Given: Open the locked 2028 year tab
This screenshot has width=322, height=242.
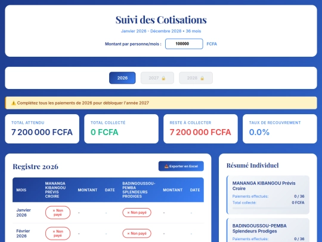Looking at the screenshot, I should pyautogui.click(x=196, y=78).
